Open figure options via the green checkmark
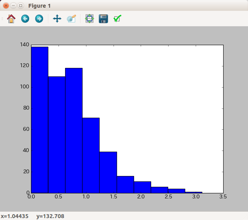The height and width of the screenshot is (220, 248). 117,19
